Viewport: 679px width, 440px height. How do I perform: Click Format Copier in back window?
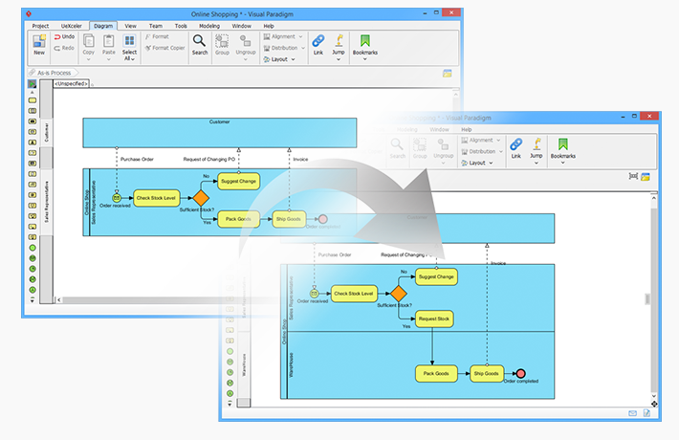165,48
